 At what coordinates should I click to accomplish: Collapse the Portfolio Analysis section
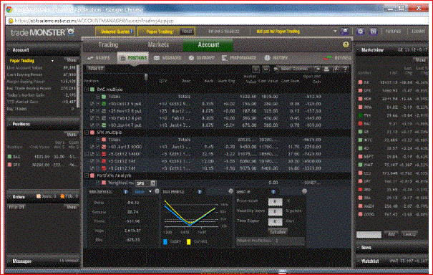(x=87, y=175)
